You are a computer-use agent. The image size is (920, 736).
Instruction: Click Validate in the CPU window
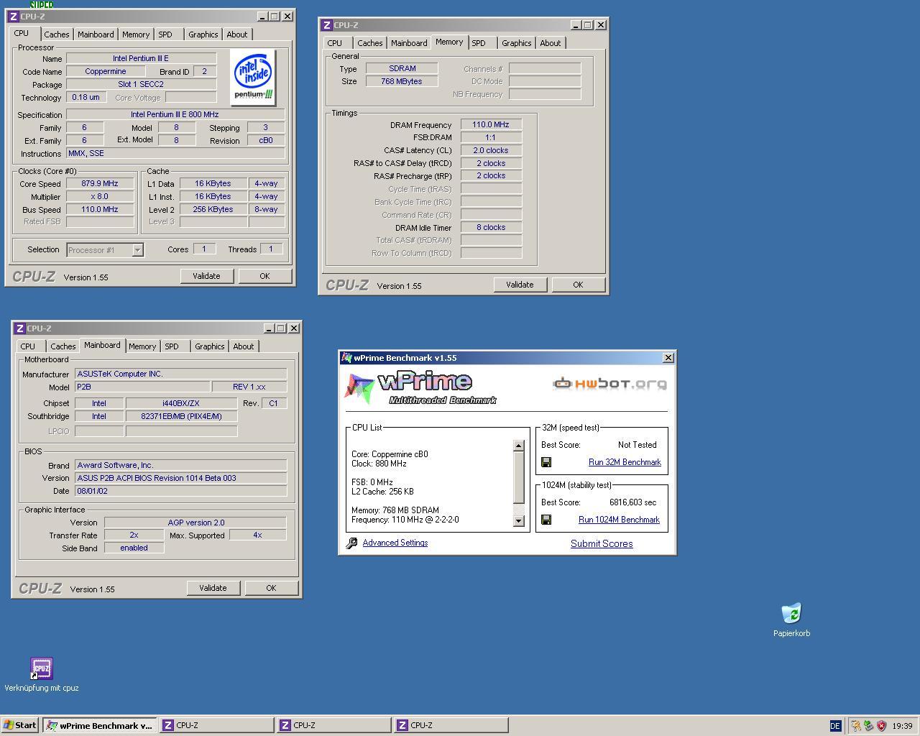206,276
